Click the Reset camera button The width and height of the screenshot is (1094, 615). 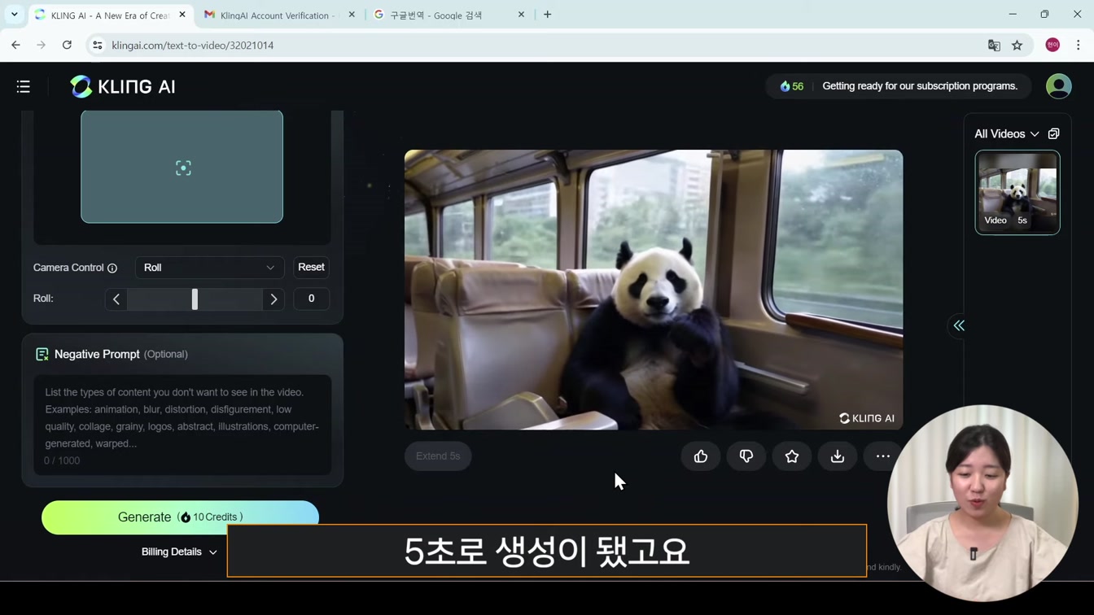(311, 268)
